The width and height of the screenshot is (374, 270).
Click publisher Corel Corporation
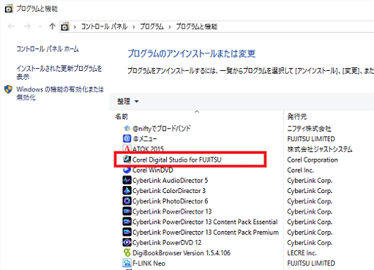point(312,160)
